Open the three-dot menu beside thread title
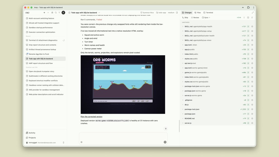Viewport: 279px width, 157px height. click(x=99, y=13)
